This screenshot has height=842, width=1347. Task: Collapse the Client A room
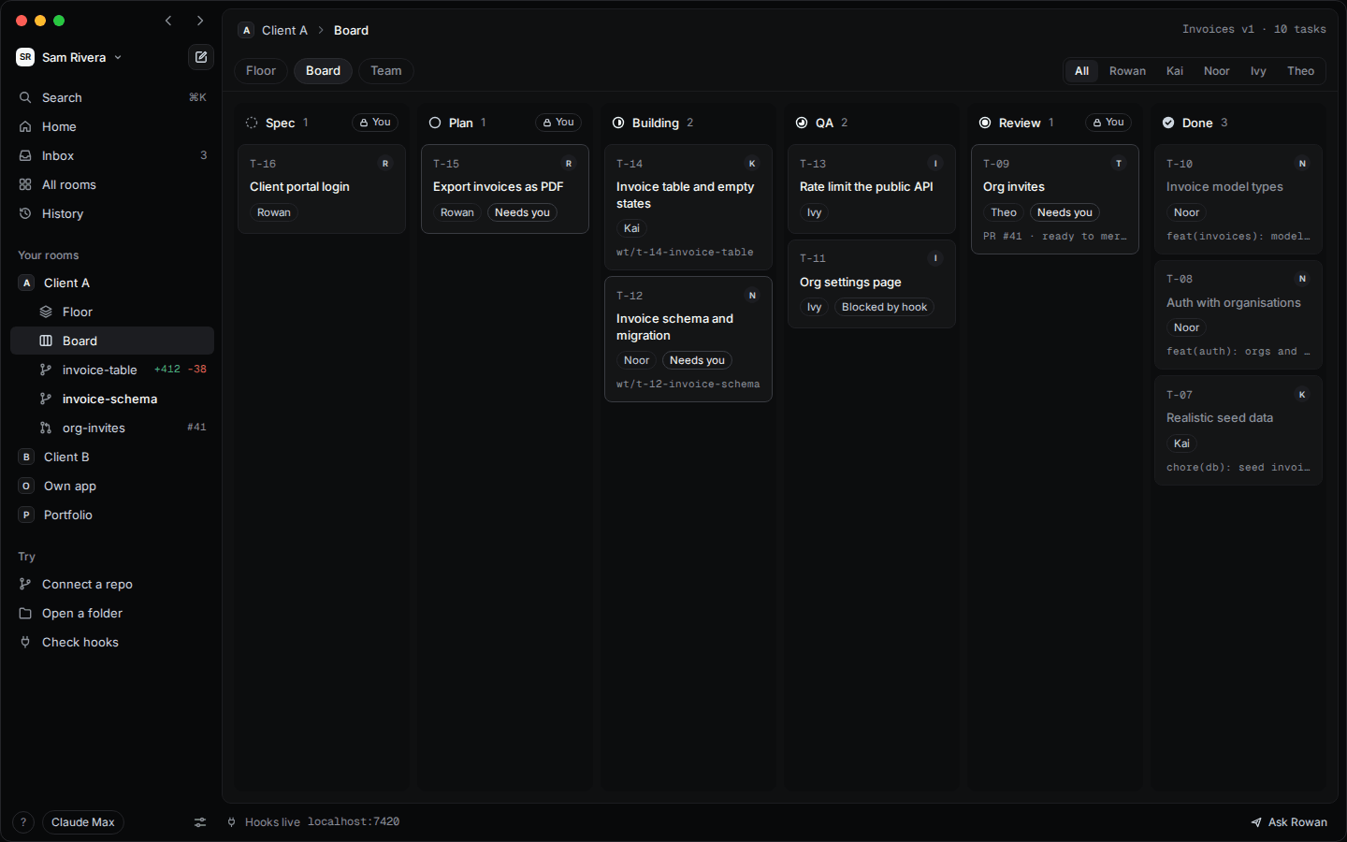click(x=112, y=283)
